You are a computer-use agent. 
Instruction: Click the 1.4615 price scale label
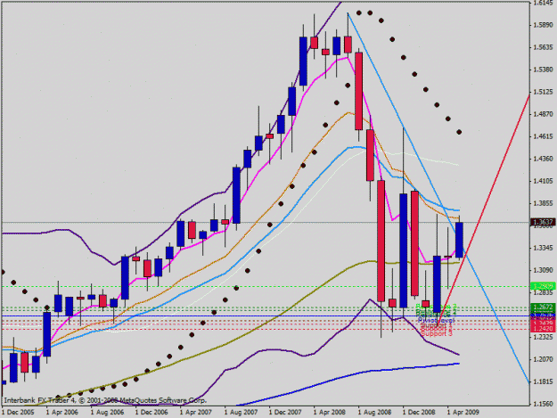pyautogui.click(x=543, y=136)
